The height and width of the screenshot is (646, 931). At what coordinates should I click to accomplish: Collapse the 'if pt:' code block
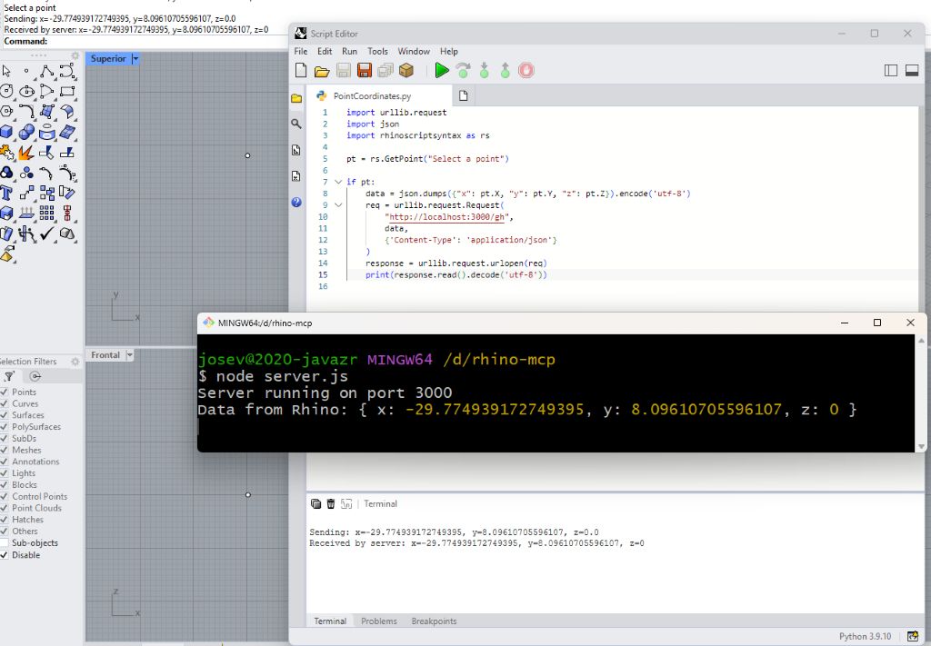(x=338, y=182)
